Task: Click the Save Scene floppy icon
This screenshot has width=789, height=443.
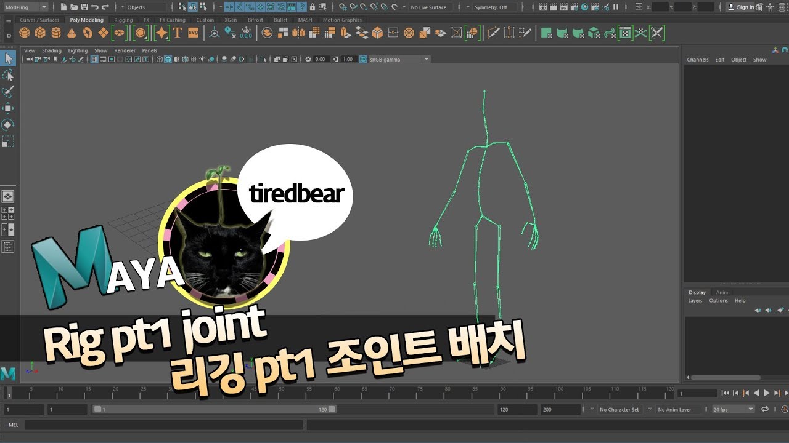Action: click(84, 7)
